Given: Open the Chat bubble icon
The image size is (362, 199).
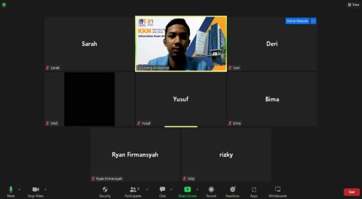Looking at the screenshot, I should click(162, 190).
